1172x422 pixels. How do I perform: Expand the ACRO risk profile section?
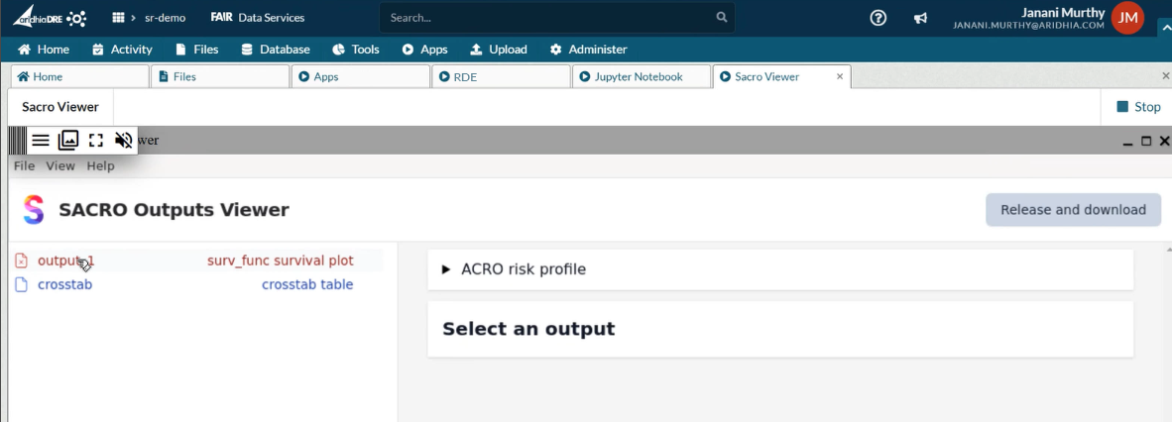coord(780,269)
